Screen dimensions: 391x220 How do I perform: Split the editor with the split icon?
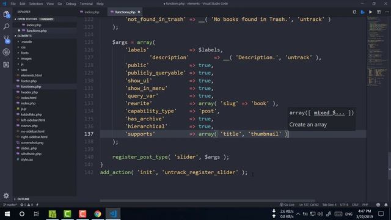click(379, 12)
